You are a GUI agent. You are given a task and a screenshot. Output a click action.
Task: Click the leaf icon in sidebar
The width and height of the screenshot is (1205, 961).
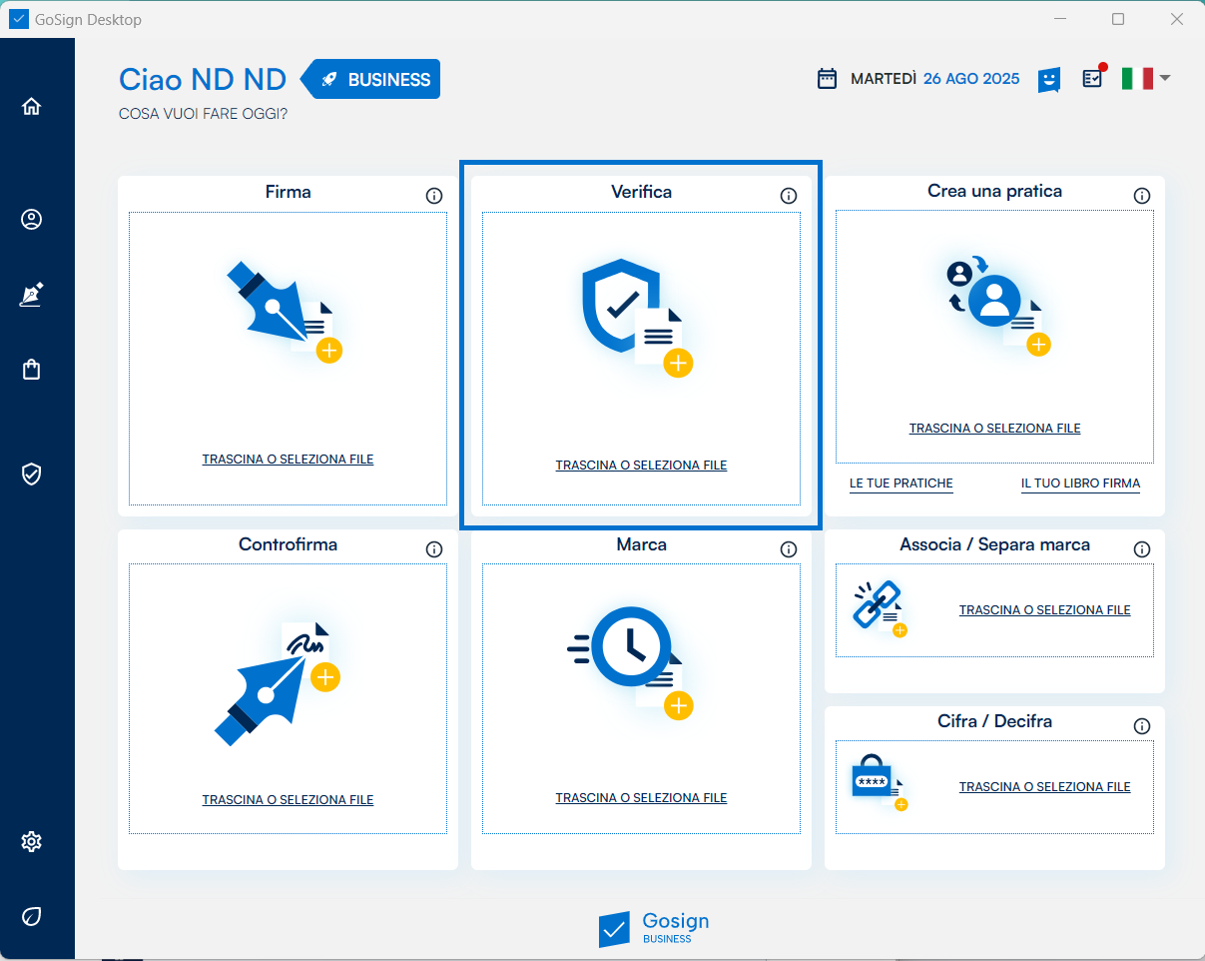click(32, 916)
